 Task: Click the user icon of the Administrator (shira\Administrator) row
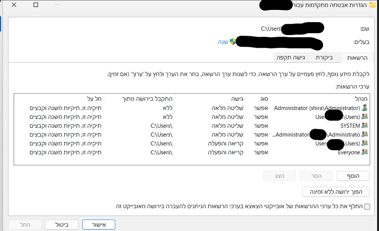365,107
